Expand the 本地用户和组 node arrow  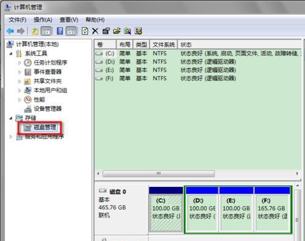(x=20, y=91)
